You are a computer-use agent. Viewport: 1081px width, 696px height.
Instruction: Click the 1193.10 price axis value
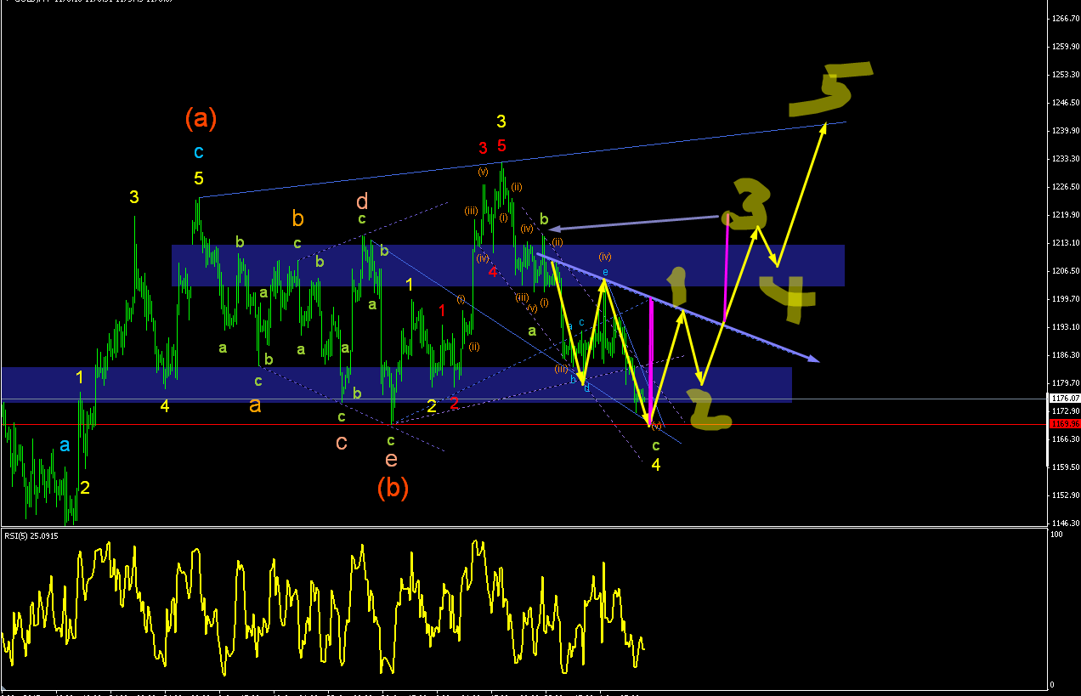click(1066, 326)
